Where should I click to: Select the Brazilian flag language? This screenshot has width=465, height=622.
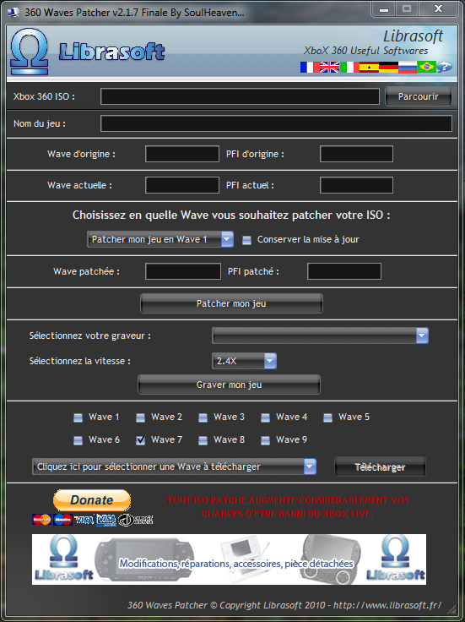[426, 67]
